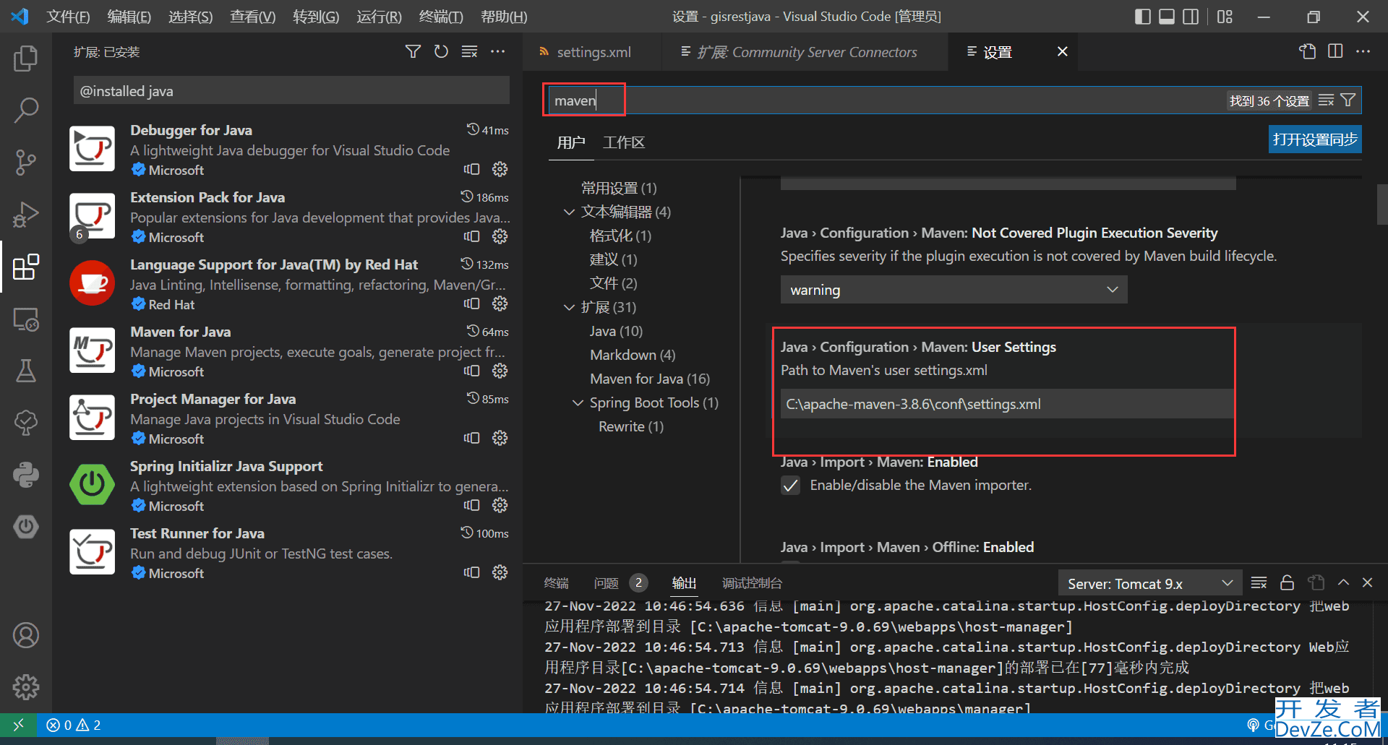Show errors and warnings in status bar

coord(73,725)
